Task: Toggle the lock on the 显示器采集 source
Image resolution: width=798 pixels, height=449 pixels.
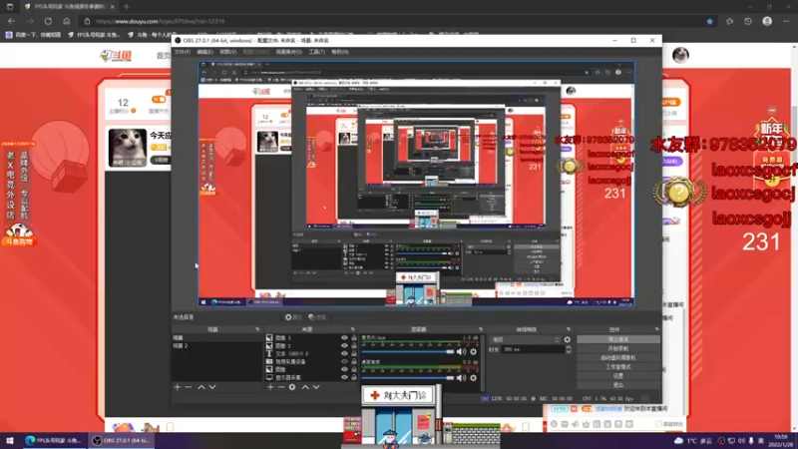Action: coord(354,377)
